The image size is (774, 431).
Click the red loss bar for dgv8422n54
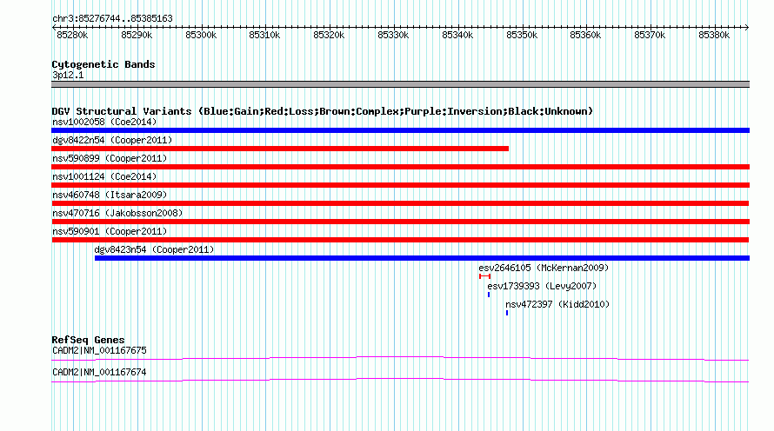click(280, 149)
